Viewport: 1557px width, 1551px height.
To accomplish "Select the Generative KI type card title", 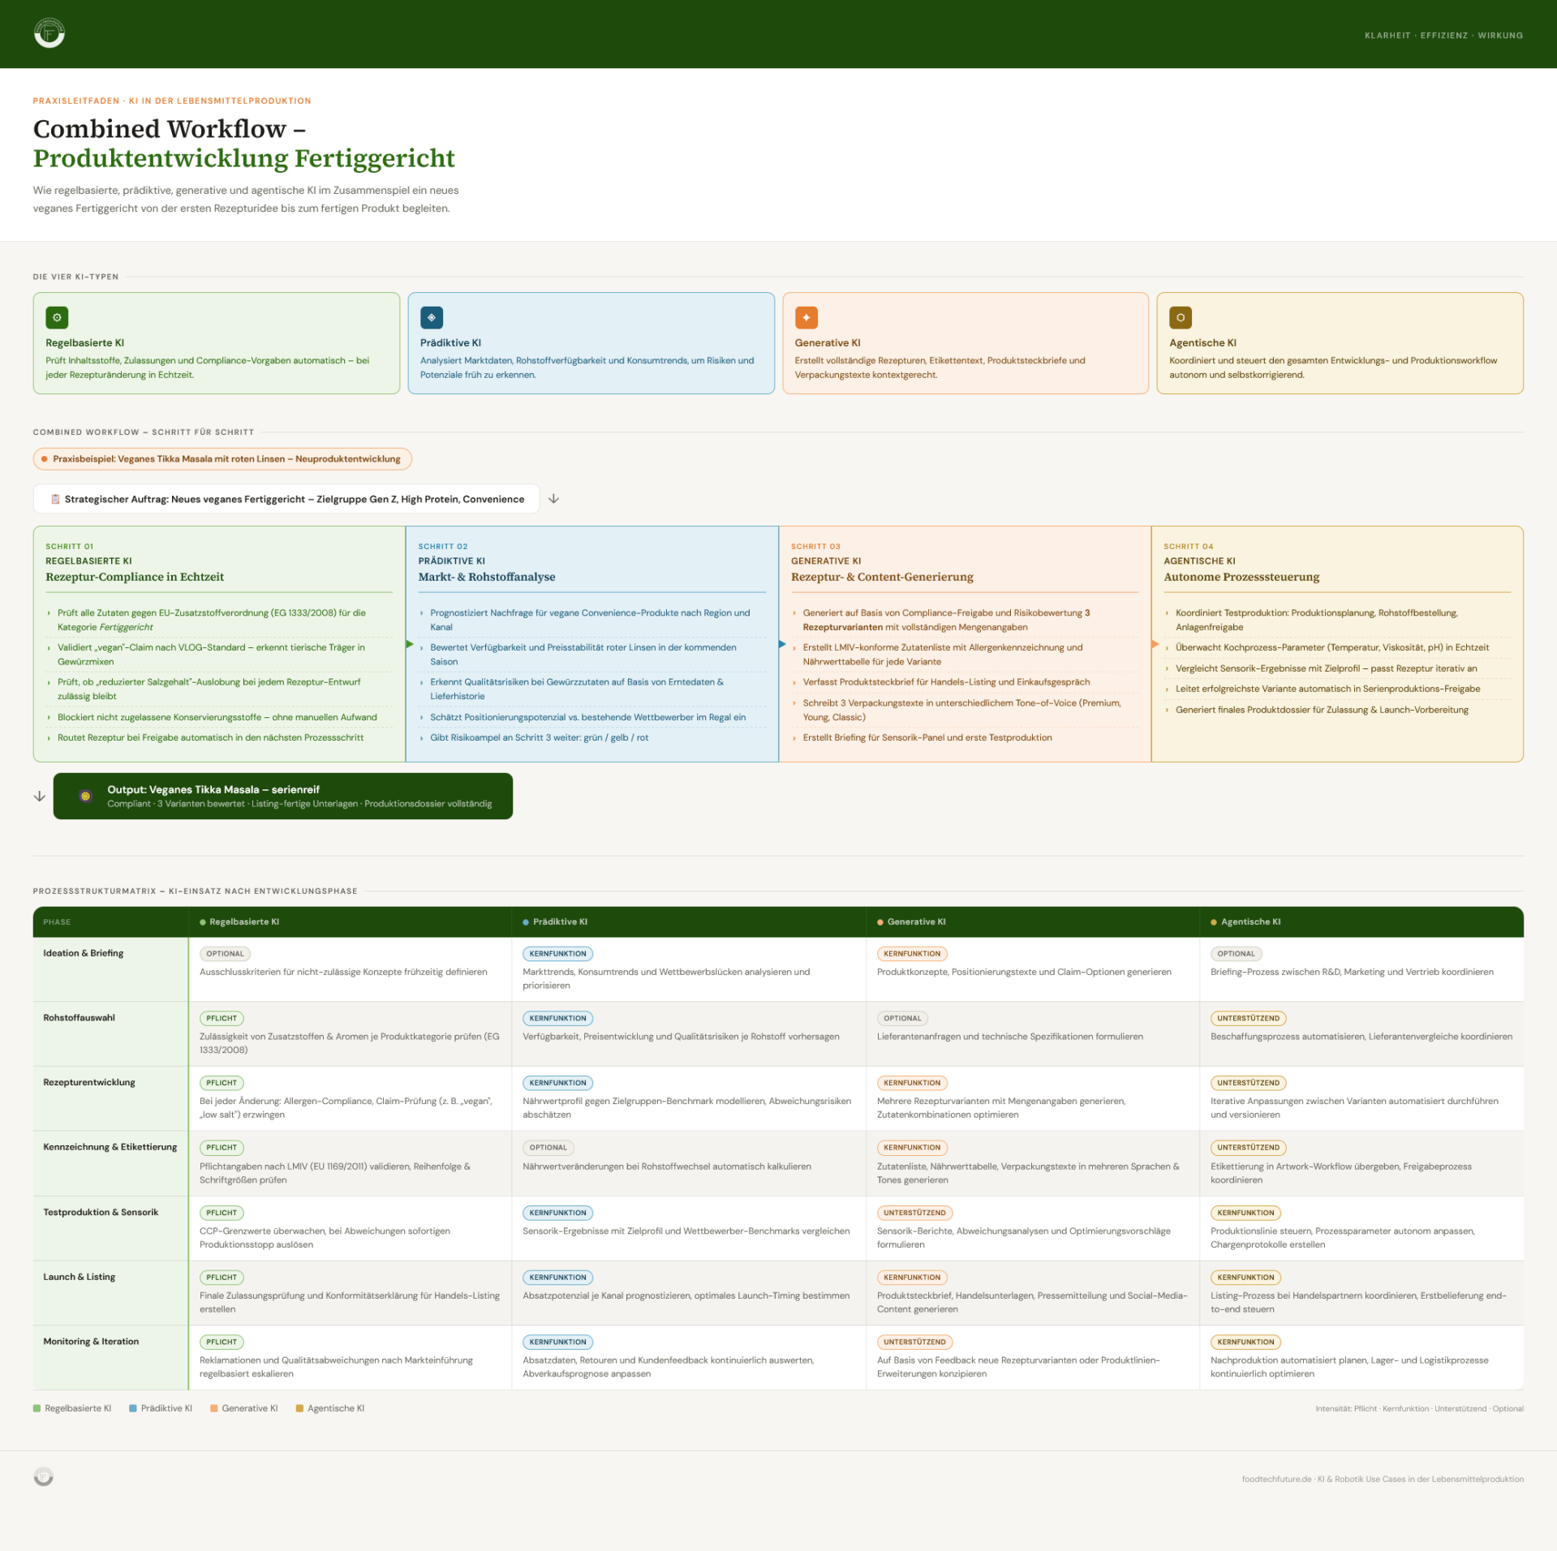I will [x=828, y=343].
